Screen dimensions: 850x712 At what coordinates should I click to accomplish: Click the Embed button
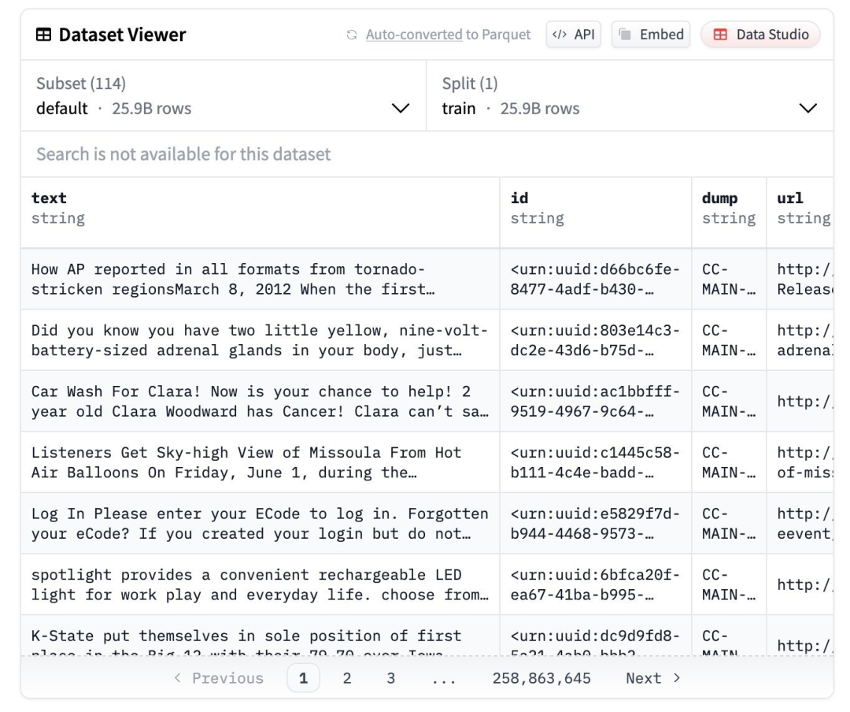coord(651,35)
